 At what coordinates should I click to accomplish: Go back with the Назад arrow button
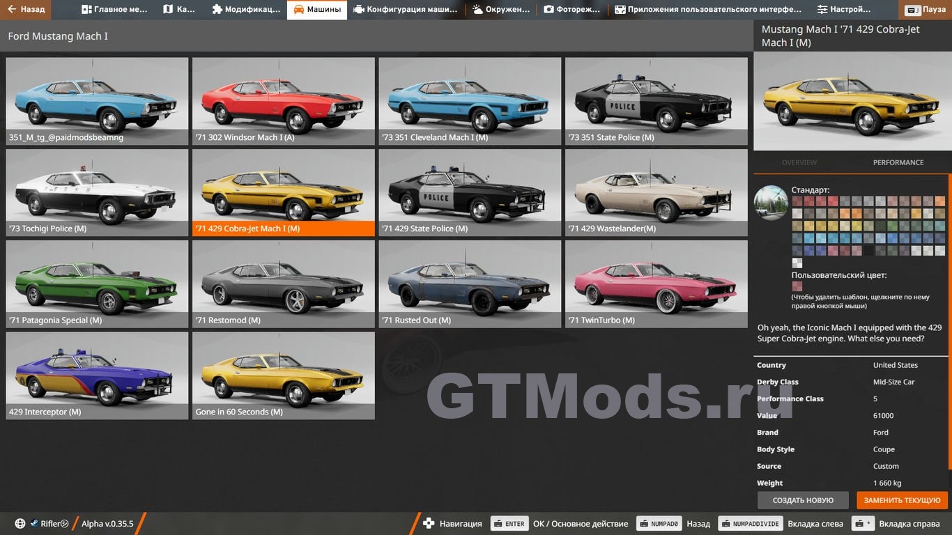26,10
